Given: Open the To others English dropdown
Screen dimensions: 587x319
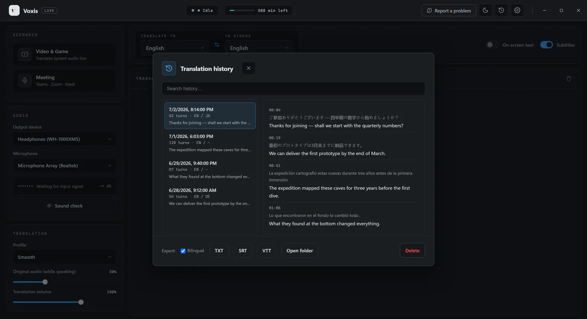Looking at the screenshot, I should pyautogui.click(x=259, y=48).
